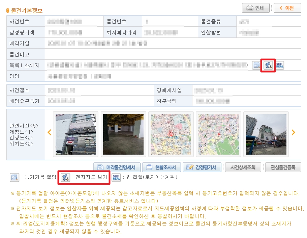The height and width of the screenshot is (238, 307).
Task: Click the 최저매각가격 label cell
Action: [123, 32]
